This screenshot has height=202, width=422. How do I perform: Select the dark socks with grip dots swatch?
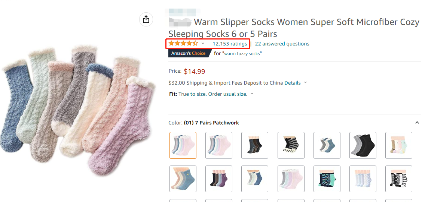coord(255,145)
